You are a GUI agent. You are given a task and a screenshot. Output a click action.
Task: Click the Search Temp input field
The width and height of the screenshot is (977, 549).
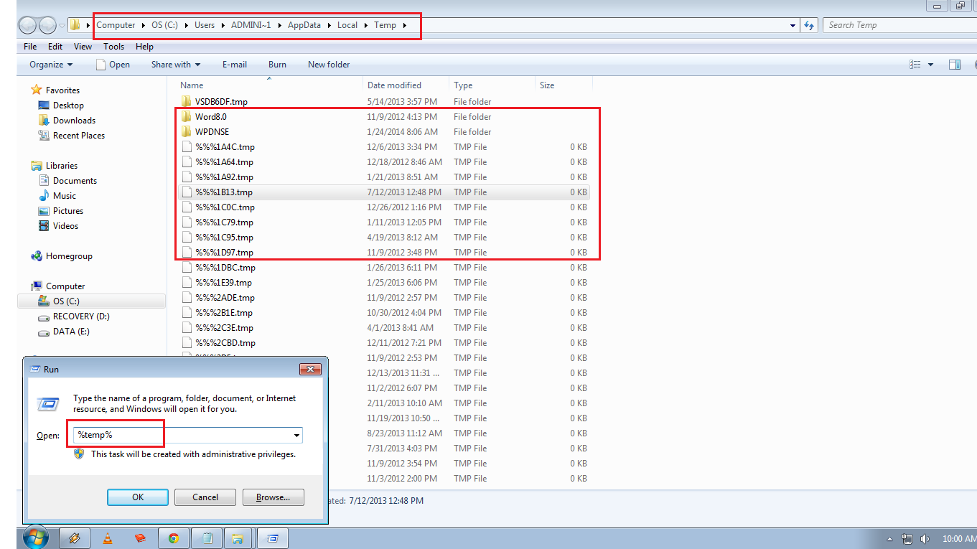pyautogui.click(x=897, y=25)
